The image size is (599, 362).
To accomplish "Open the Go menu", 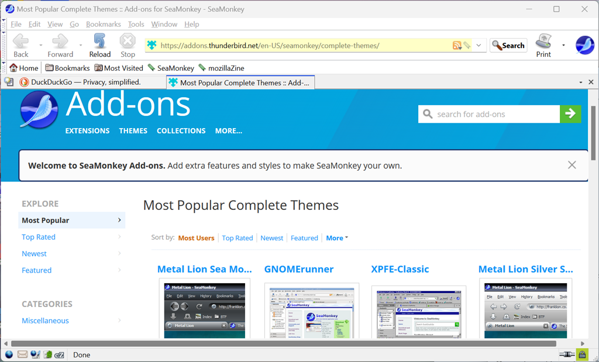I will point(74,24).
